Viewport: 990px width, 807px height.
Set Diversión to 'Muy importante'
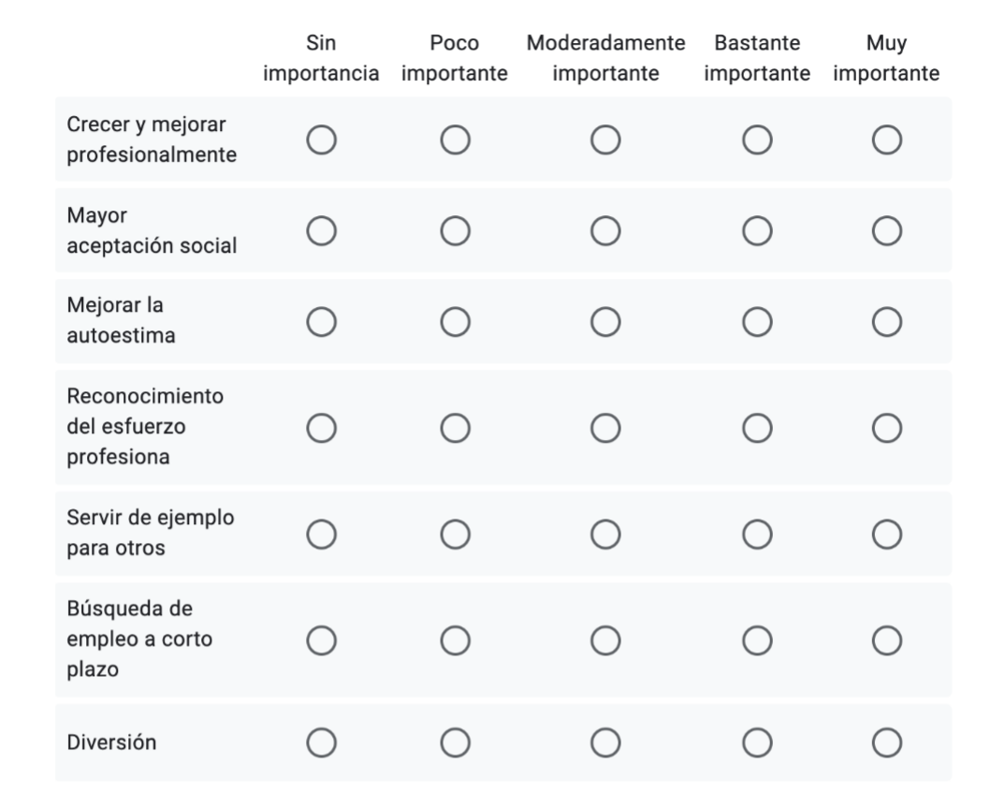coord(885,744)
